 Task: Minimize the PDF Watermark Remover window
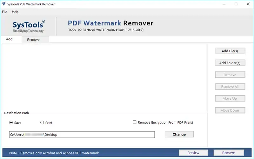224,4
